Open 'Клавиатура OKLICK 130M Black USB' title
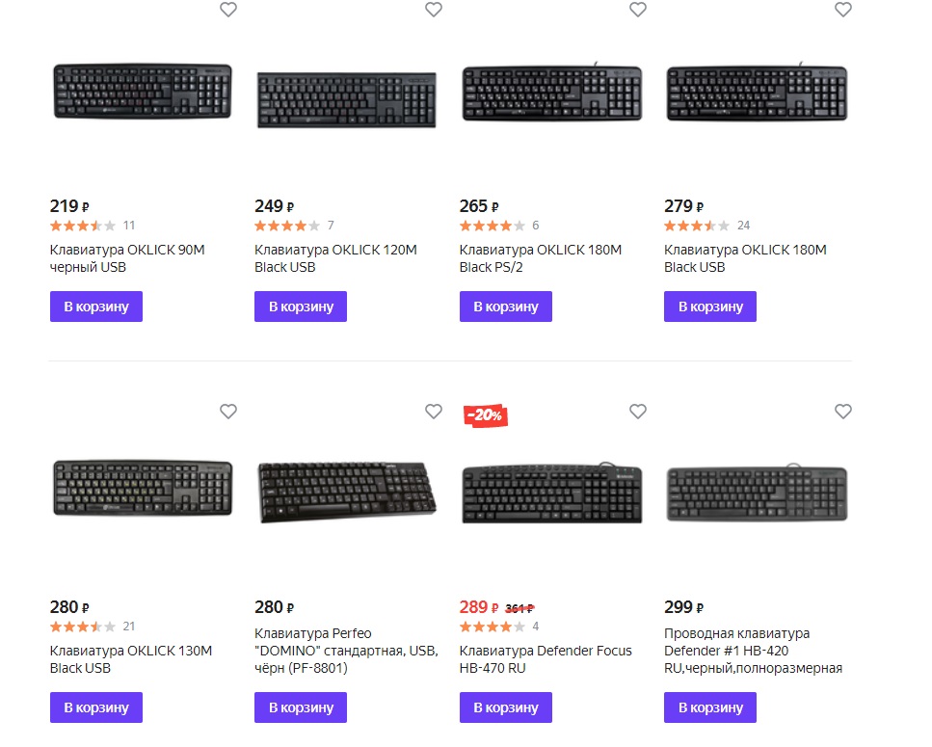932x747 pixels. click(130, 659)
